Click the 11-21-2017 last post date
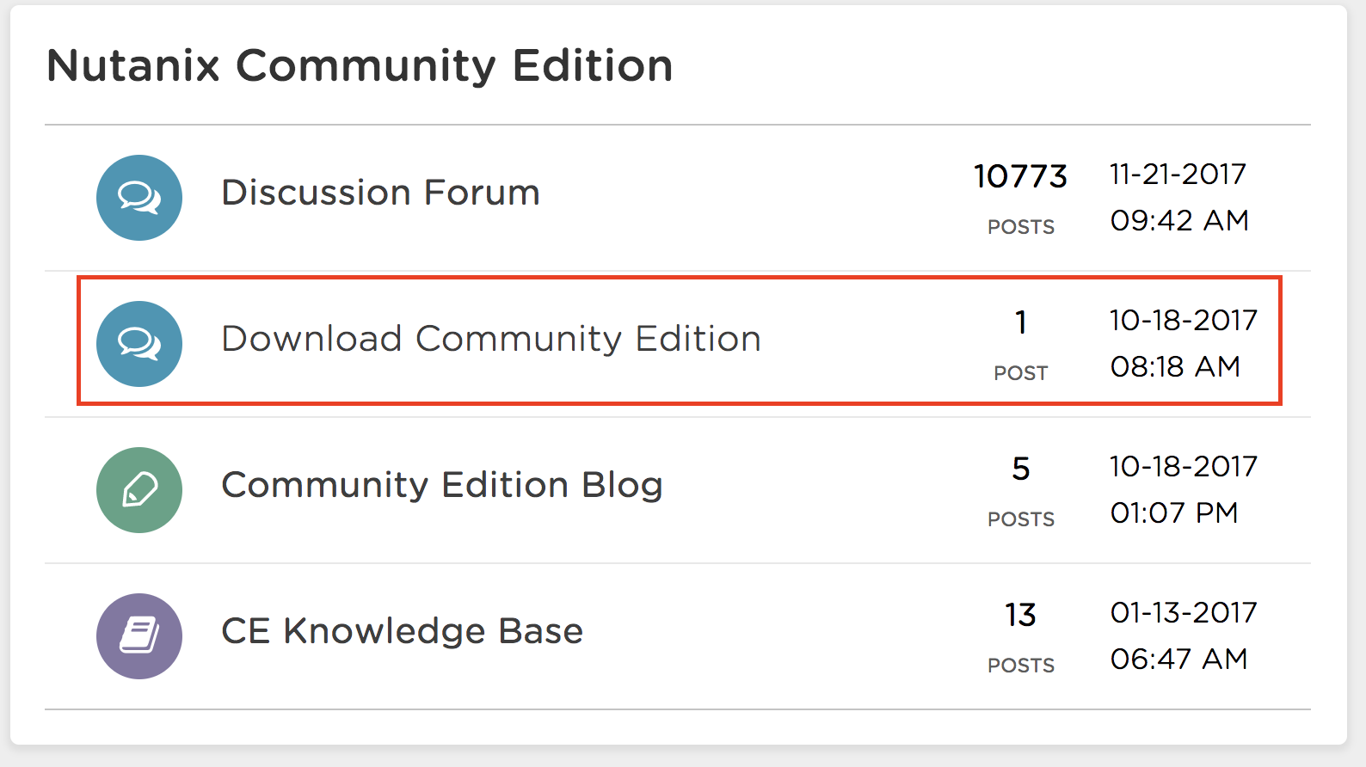The height and width of the screenshot is (767, 1366). 1178,174
